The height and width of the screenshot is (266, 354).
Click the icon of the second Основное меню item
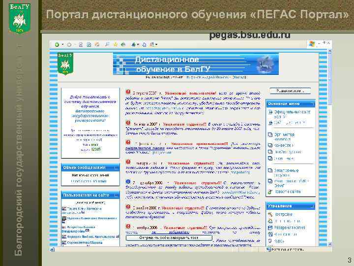270,123
